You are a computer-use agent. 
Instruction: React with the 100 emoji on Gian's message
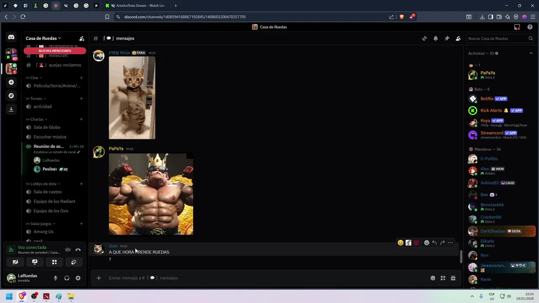[x=416, y=242]
